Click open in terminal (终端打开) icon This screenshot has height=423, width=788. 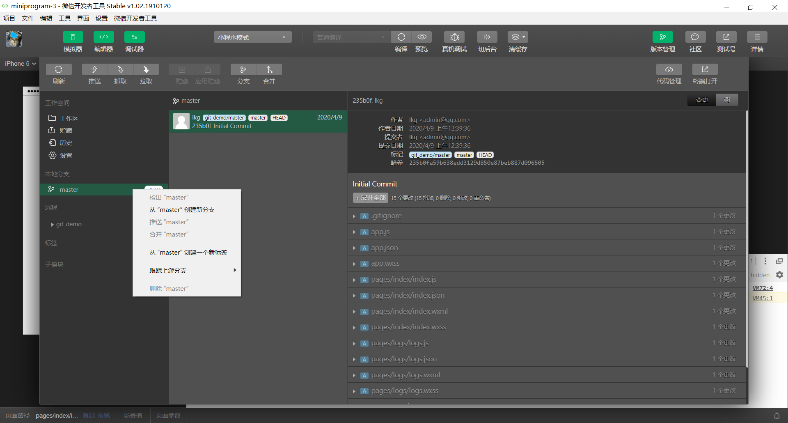(705, 69)
